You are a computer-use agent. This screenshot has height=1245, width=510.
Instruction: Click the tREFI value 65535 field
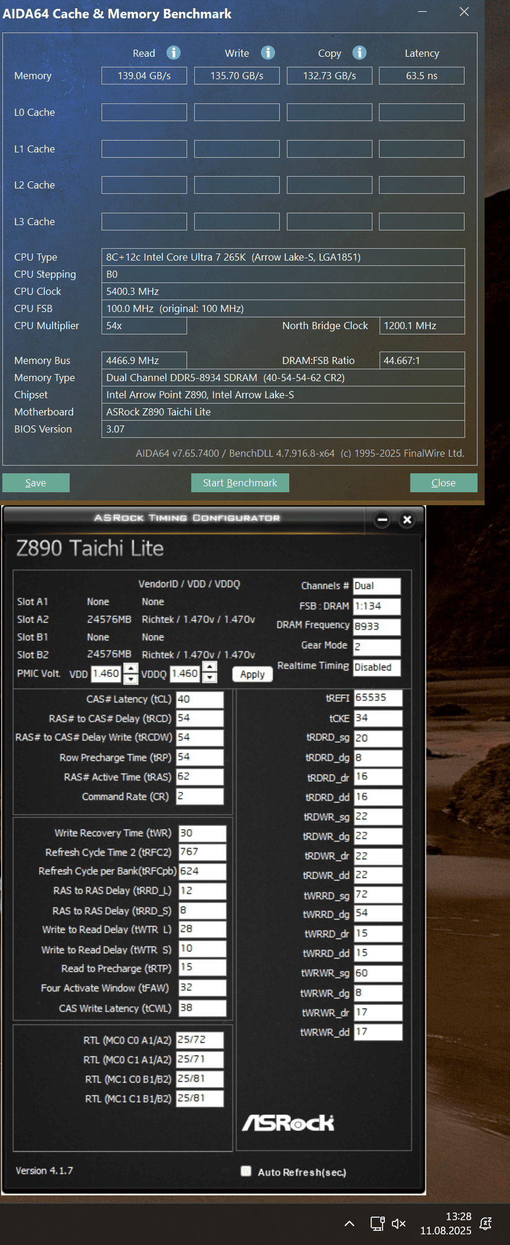click(378, 698)
